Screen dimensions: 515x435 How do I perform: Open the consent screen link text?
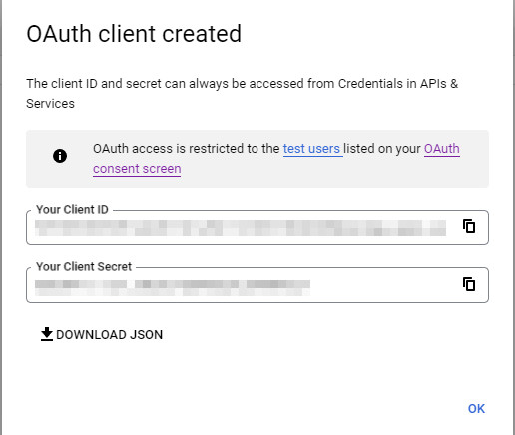(137, 169)
